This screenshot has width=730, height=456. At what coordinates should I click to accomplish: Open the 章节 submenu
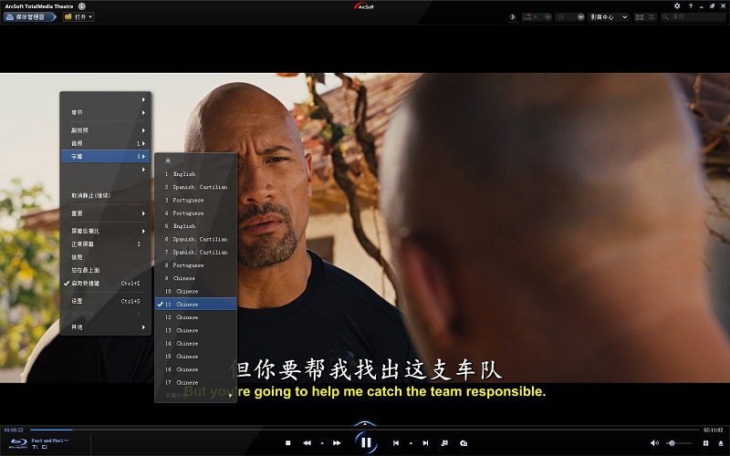pyautogui.click(x=106, y=112)
